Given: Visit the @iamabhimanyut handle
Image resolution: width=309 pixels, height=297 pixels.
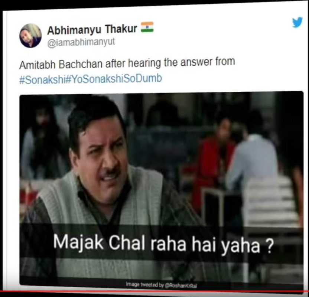Looking at the screenshot, I should (x=81, y=42).
